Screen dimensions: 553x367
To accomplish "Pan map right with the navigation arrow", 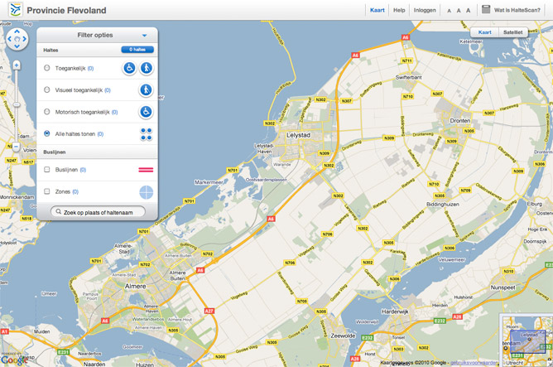I will (24, 39).
